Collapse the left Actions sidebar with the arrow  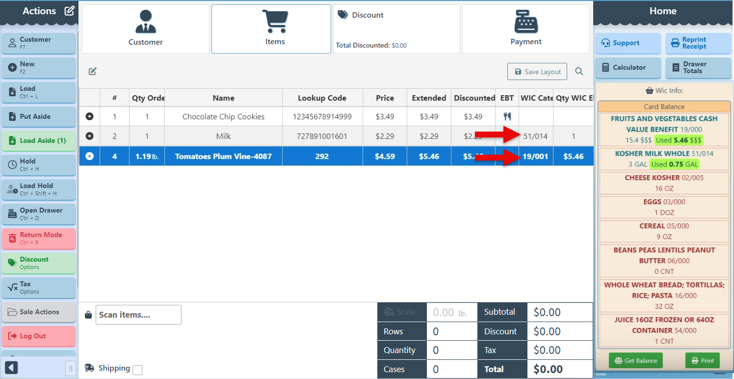[11, 368]
